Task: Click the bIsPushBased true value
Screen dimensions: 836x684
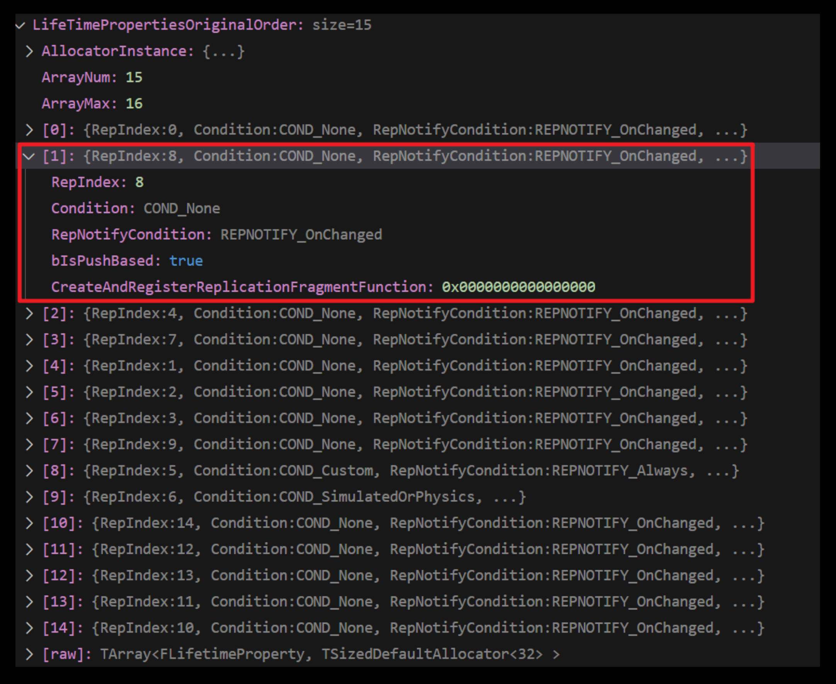Action: 186,261
